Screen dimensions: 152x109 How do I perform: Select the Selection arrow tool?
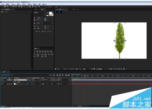click(x=2, y=7)
